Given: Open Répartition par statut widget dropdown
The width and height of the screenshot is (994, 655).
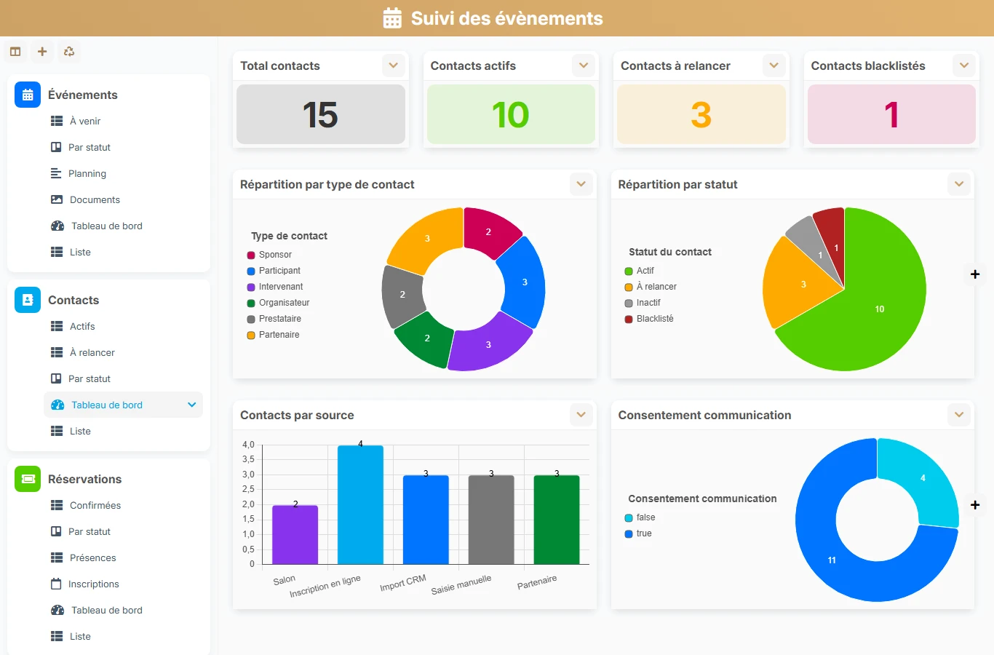Looking at the screenshot, I should coord(959,184).
